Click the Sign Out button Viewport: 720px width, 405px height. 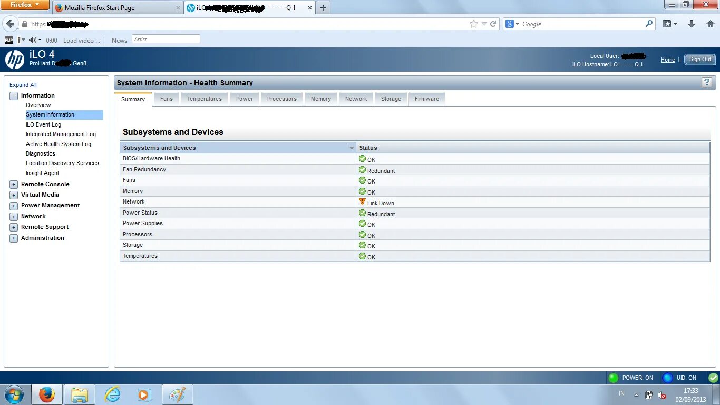point(700,60)
